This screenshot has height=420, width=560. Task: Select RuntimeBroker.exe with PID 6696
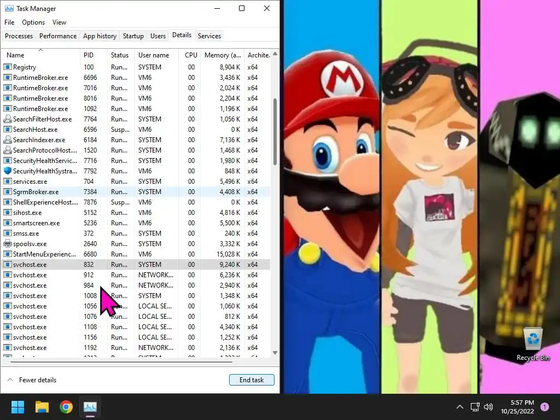tap(136, 78)
